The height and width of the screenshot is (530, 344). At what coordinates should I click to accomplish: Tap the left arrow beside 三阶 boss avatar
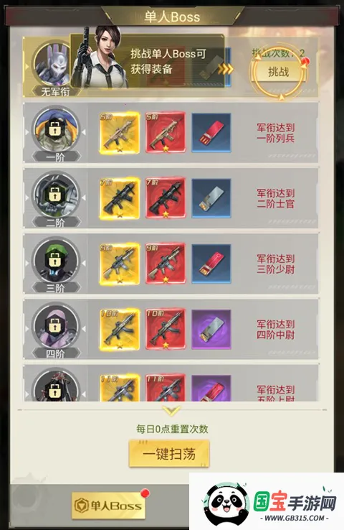[84, 264]
